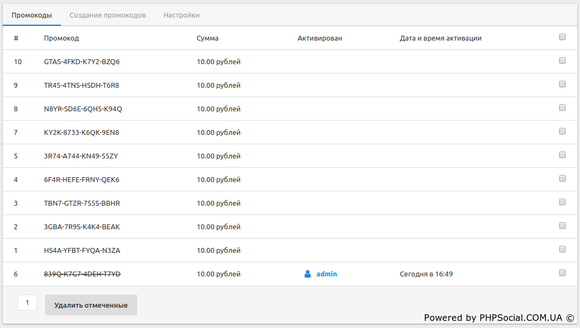Select checkbox for code HS4A-YFBT-FYQA-N3ZA
580x328 pixels.
point(562,250)
